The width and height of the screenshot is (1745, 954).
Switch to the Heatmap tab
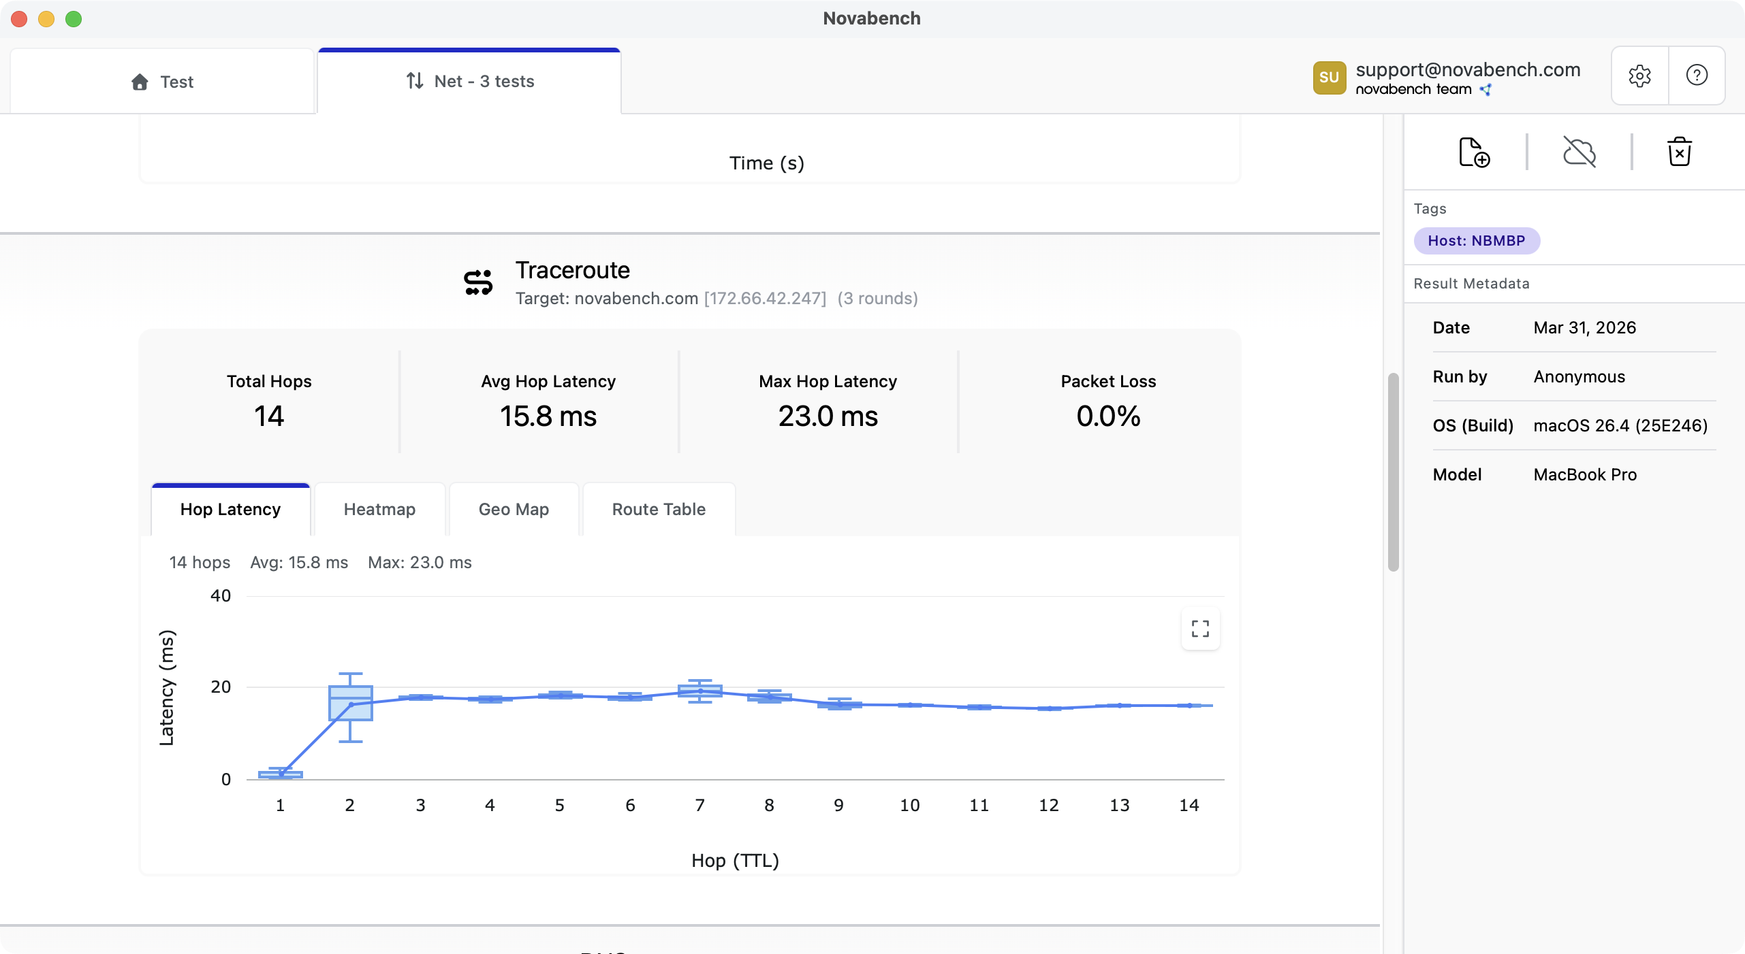pyautogui.click(x=379, y=509)
